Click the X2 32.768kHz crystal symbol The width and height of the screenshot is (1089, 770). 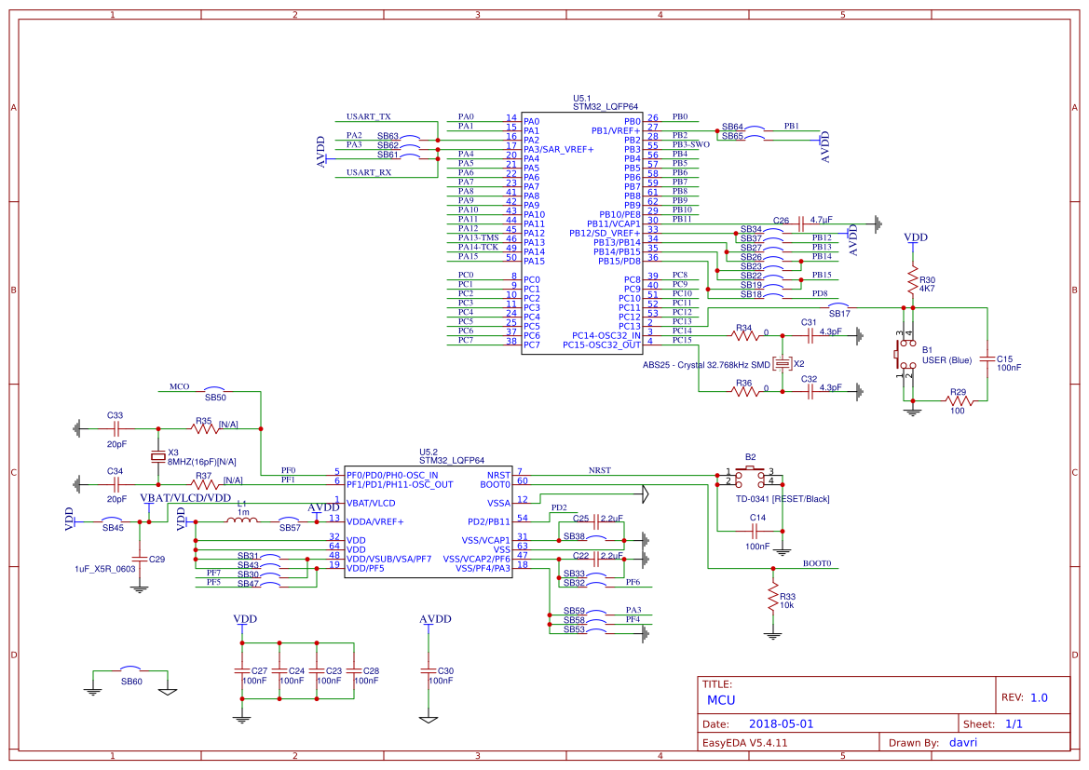(783, 363)
